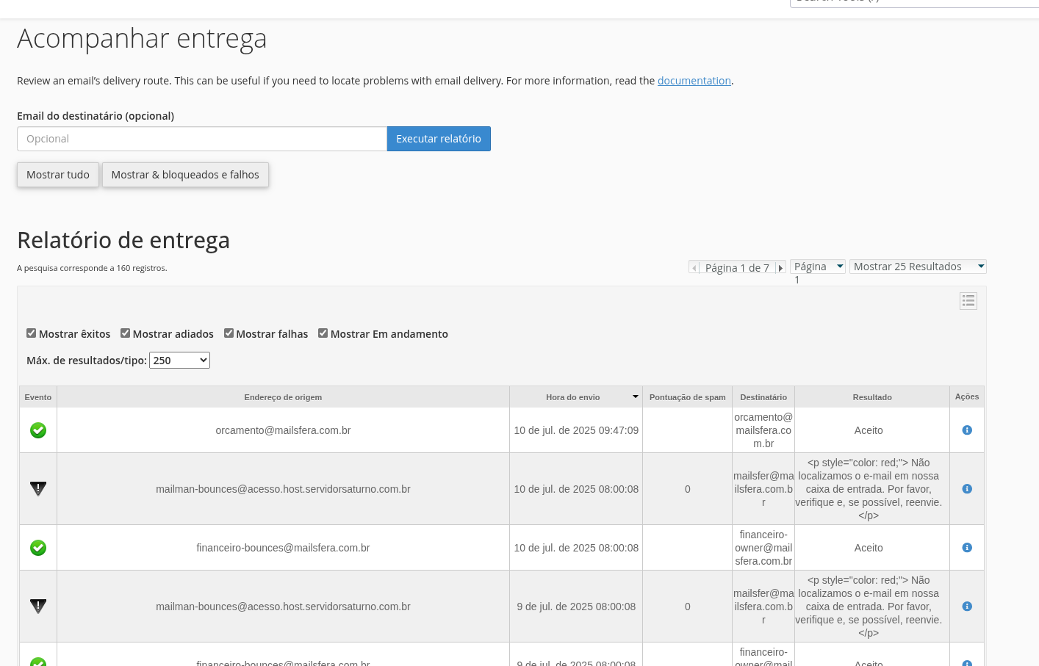Open info icon for 10 de jul. mailman-bounces row
The height and width of the screenshot is (666, 1039).
click(967, 489)
